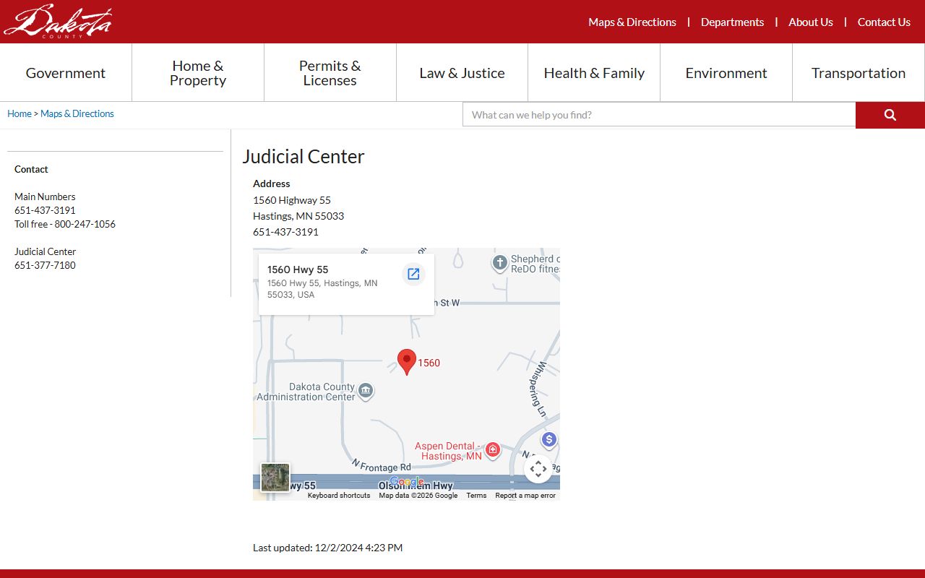Click the Last updated timestamp text
925x578 pixels.
tap(327, 548)
